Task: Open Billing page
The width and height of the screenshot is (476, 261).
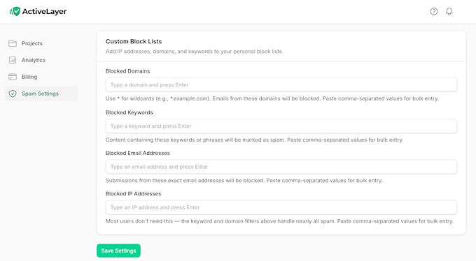Action: [41, 77]
